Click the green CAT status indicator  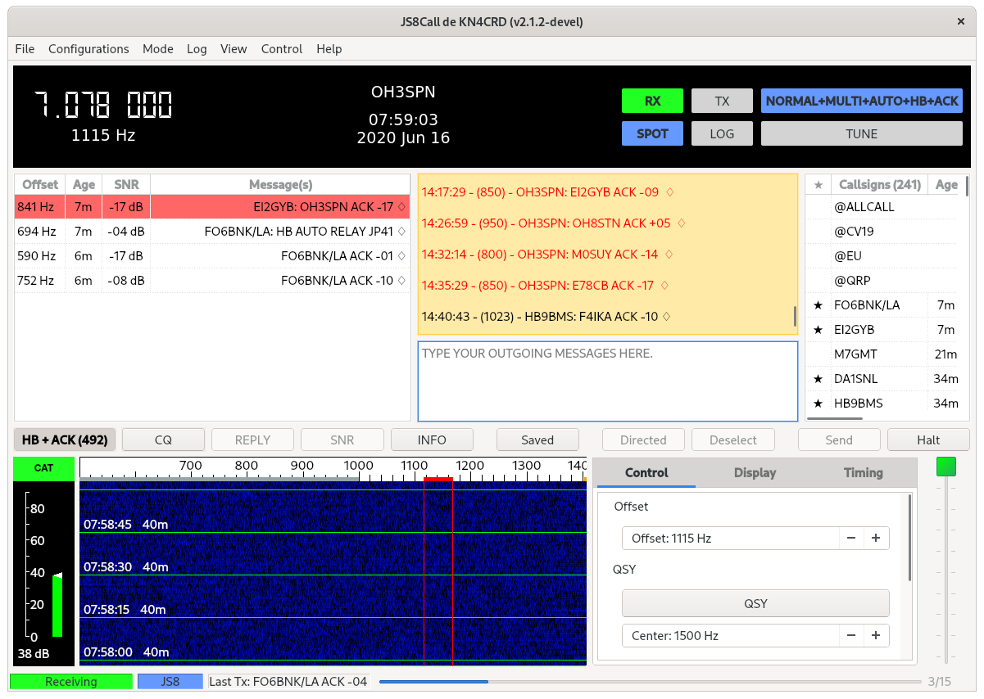[x=43, y=468]
